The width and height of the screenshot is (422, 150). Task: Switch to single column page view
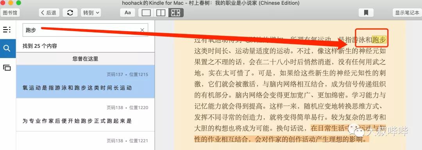click(x=146, y=12)
